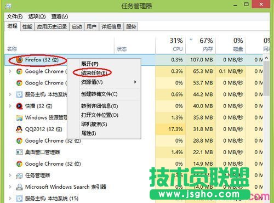The height and width of the screenshot is (203, 274).
Task: Click the Chrome icon in the 53.7 MB row
Action: point(19,83)
